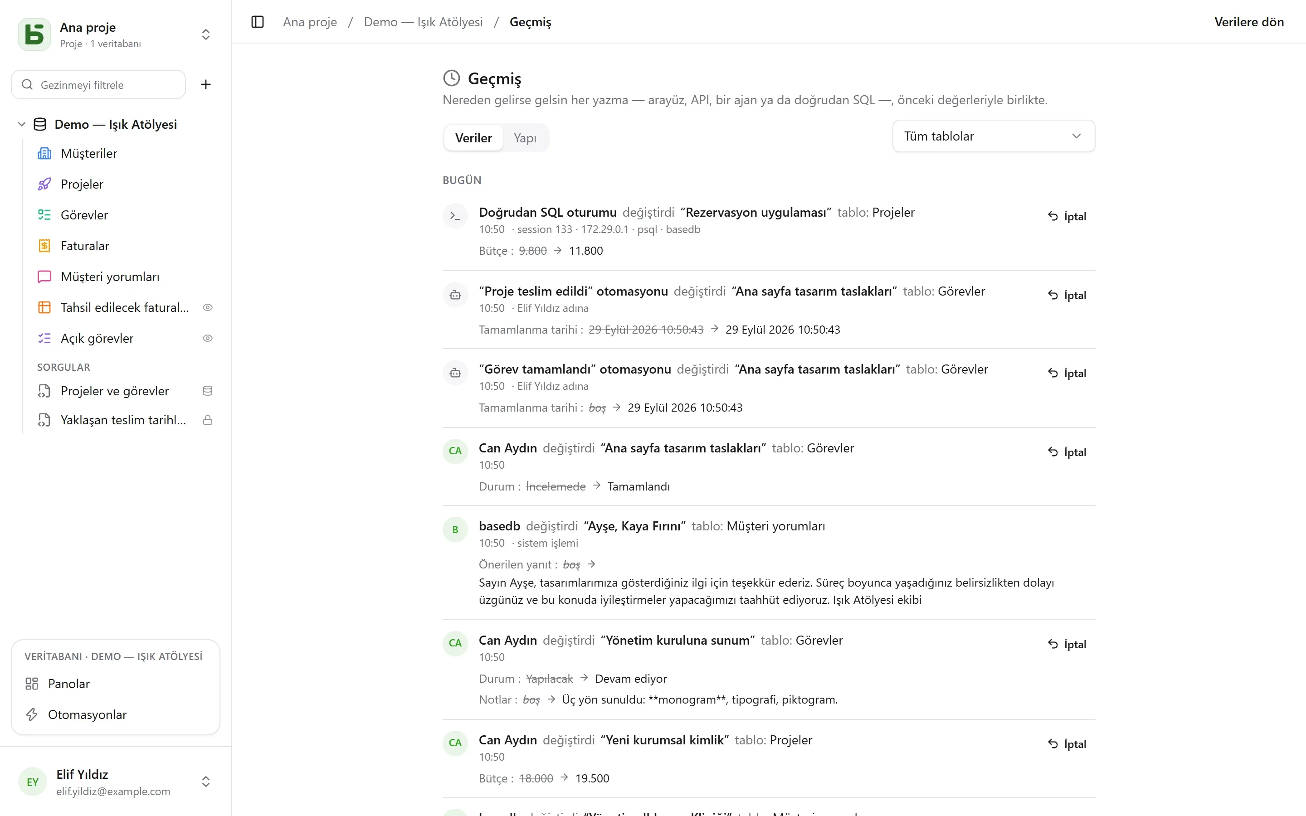Click the plus icon beside navigation filter

pyautogui.click(x=205, y=84)
